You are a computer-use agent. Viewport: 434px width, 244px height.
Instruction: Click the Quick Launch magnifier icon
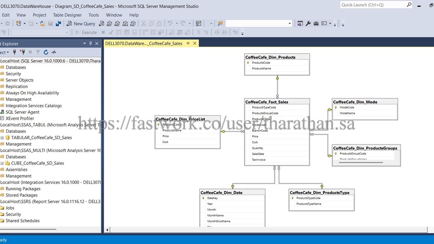tap(409, 5)
